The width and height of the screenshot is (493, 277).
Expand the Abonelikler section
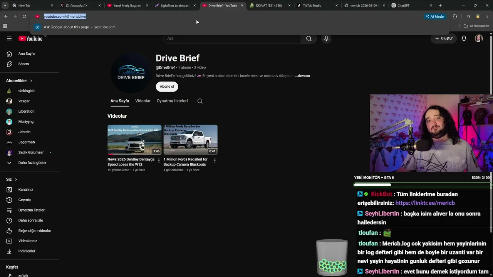(x=19, y=81)
